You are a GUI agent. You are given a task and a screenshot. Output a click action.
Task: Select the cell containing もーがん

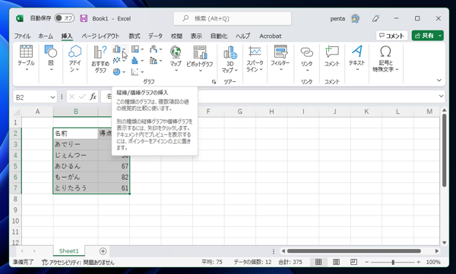pyautogui.click(x=75, y=177)
